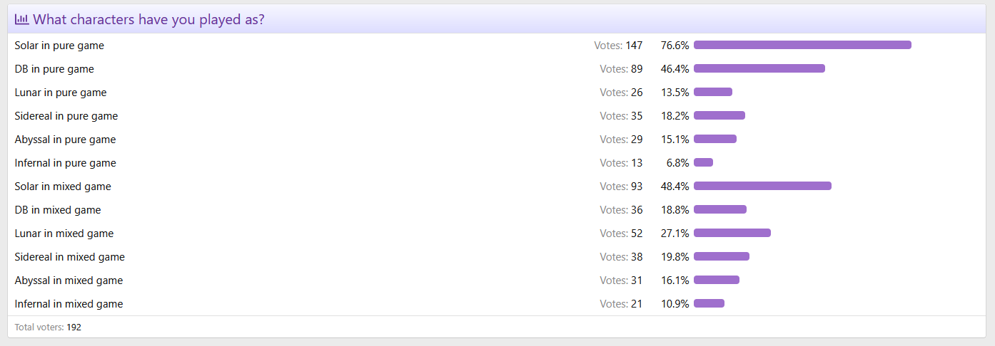Click the 'DB in pure game' option
This screenshot has height=346, width=995.
pos(54,69)
